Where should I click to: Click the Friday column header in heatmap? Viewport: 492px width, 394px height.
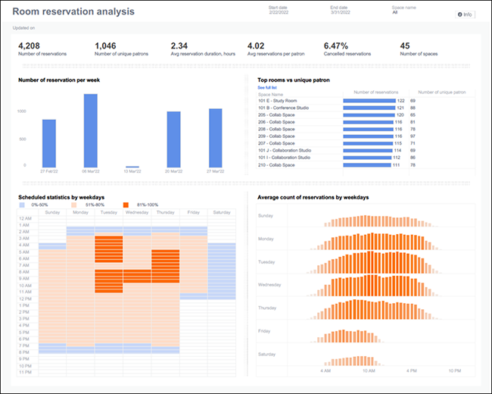point(194,212)
